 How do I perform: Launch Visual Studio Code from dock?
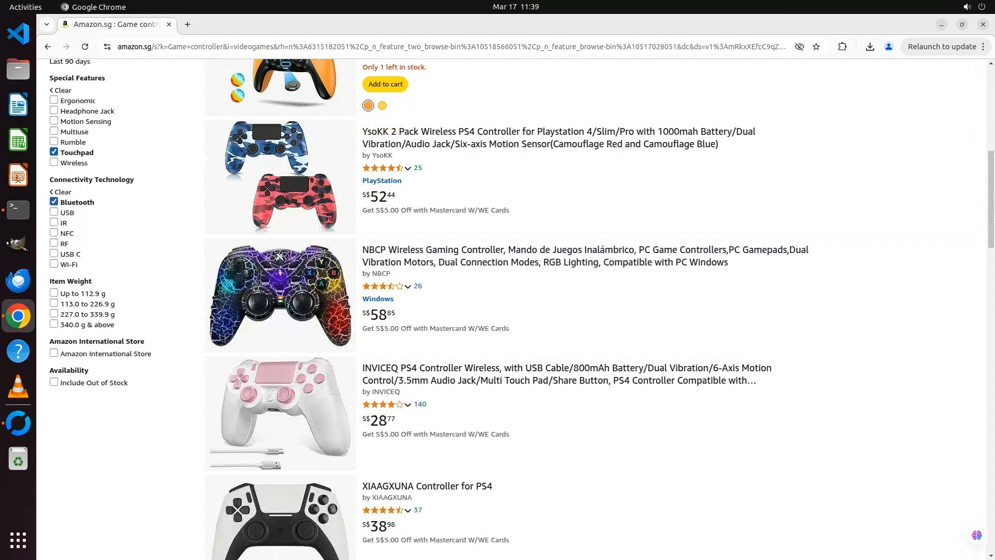pos(18,34)
